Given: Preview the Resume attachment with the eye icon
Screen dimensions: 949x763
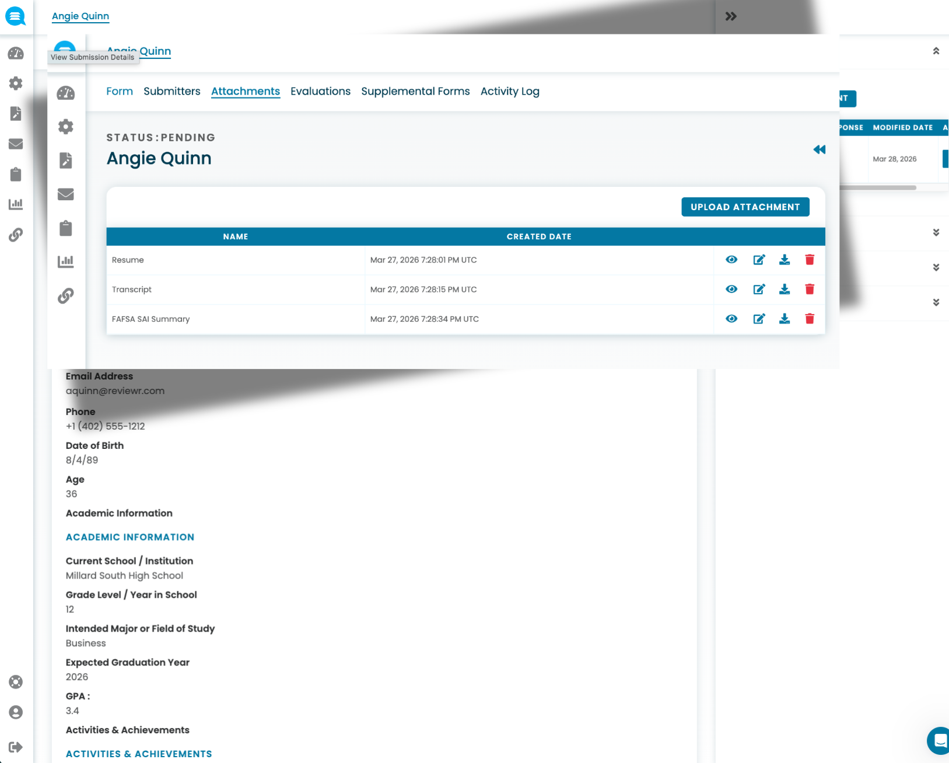Looking at the screenshot, I should click(731, 260).
